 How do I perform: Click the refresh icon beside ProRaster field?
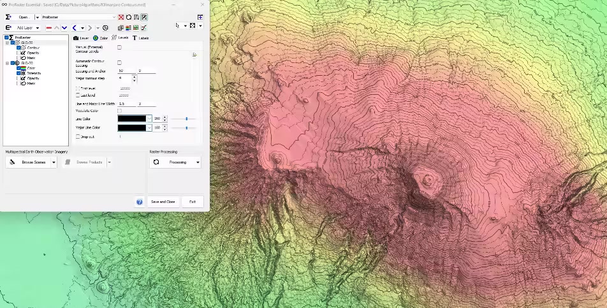[129, 17]
